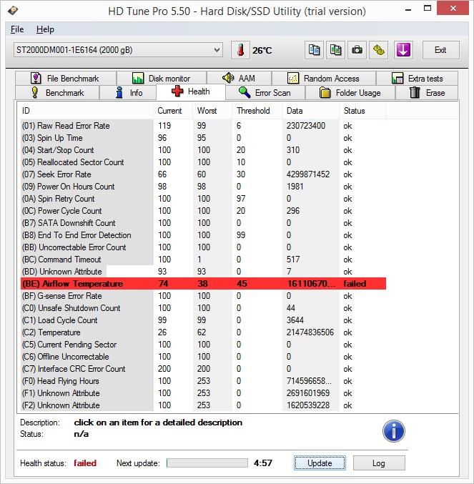Viewport: 474px width, 484px height.
Task: Select the (F2) Unknown Attribute row
Action: coord(203,405)
